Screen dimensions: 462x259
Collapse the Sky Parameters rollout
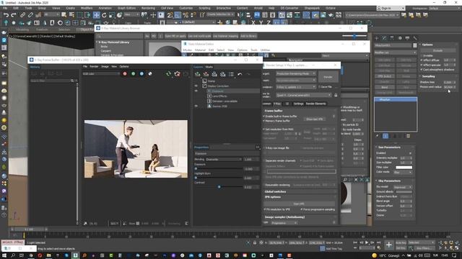389,181
